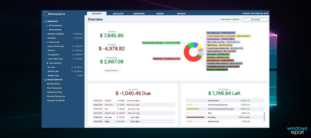Collapse the Saved Reports section triangle
311x138 pixels.
click(43, 80)
